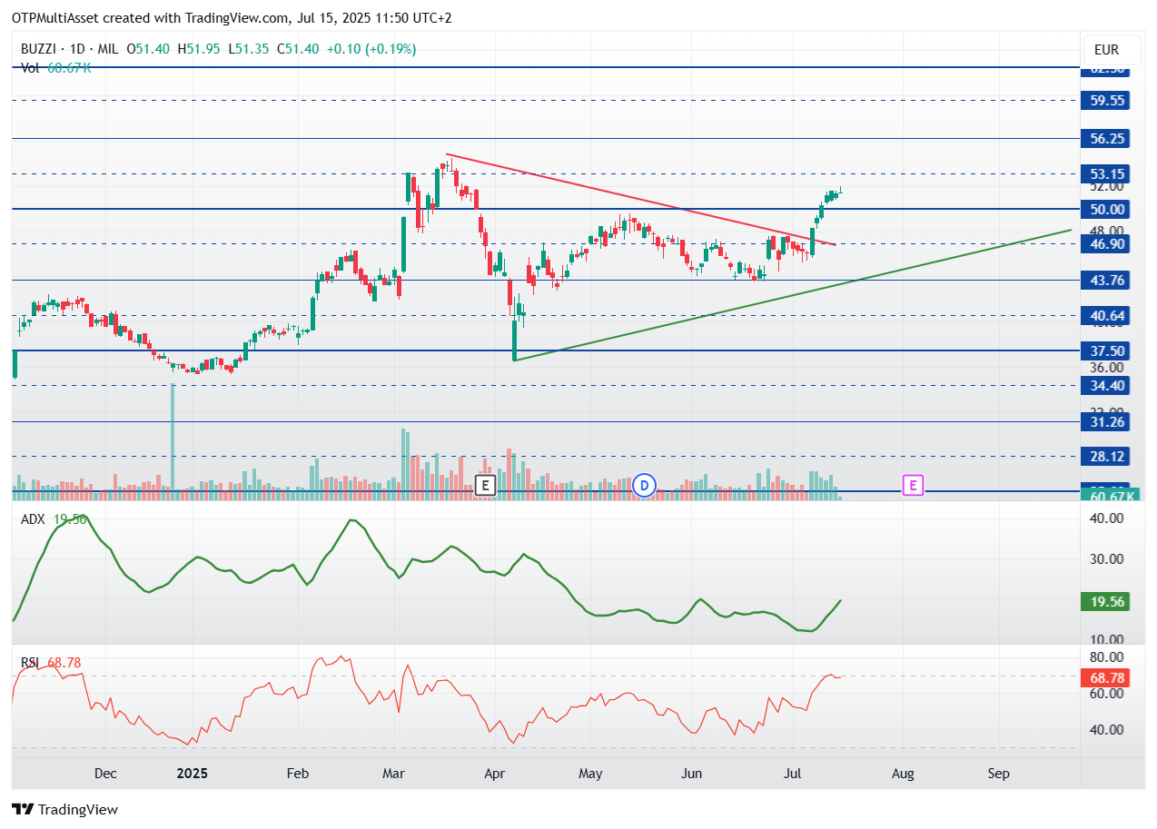Select the 50.00 price level label
This screenshot has height=829, width=1157.
pyautogui.click(x=1107, y=209)
